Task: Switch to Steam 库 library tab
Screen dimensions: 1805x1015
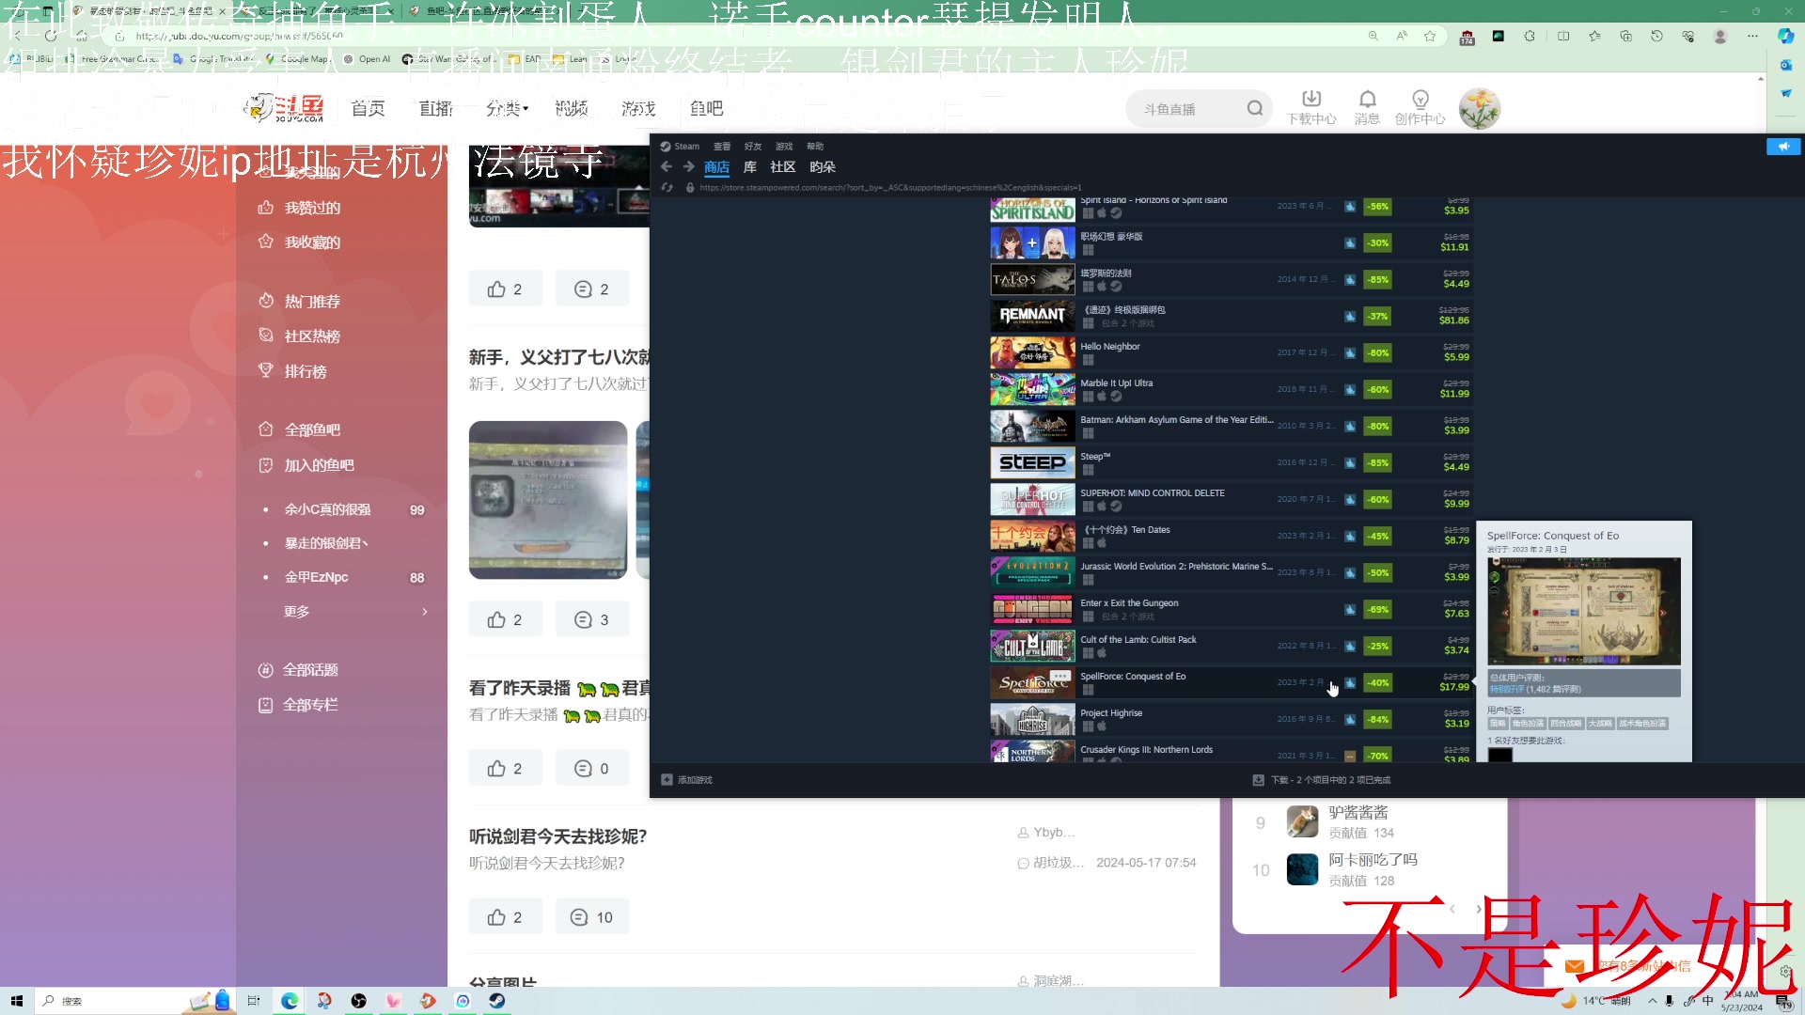Action: (749, 166)
